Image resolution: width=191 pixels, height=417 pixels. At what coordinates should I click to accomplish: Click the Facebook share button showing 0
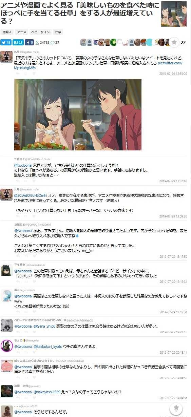(x=30, y=42)
